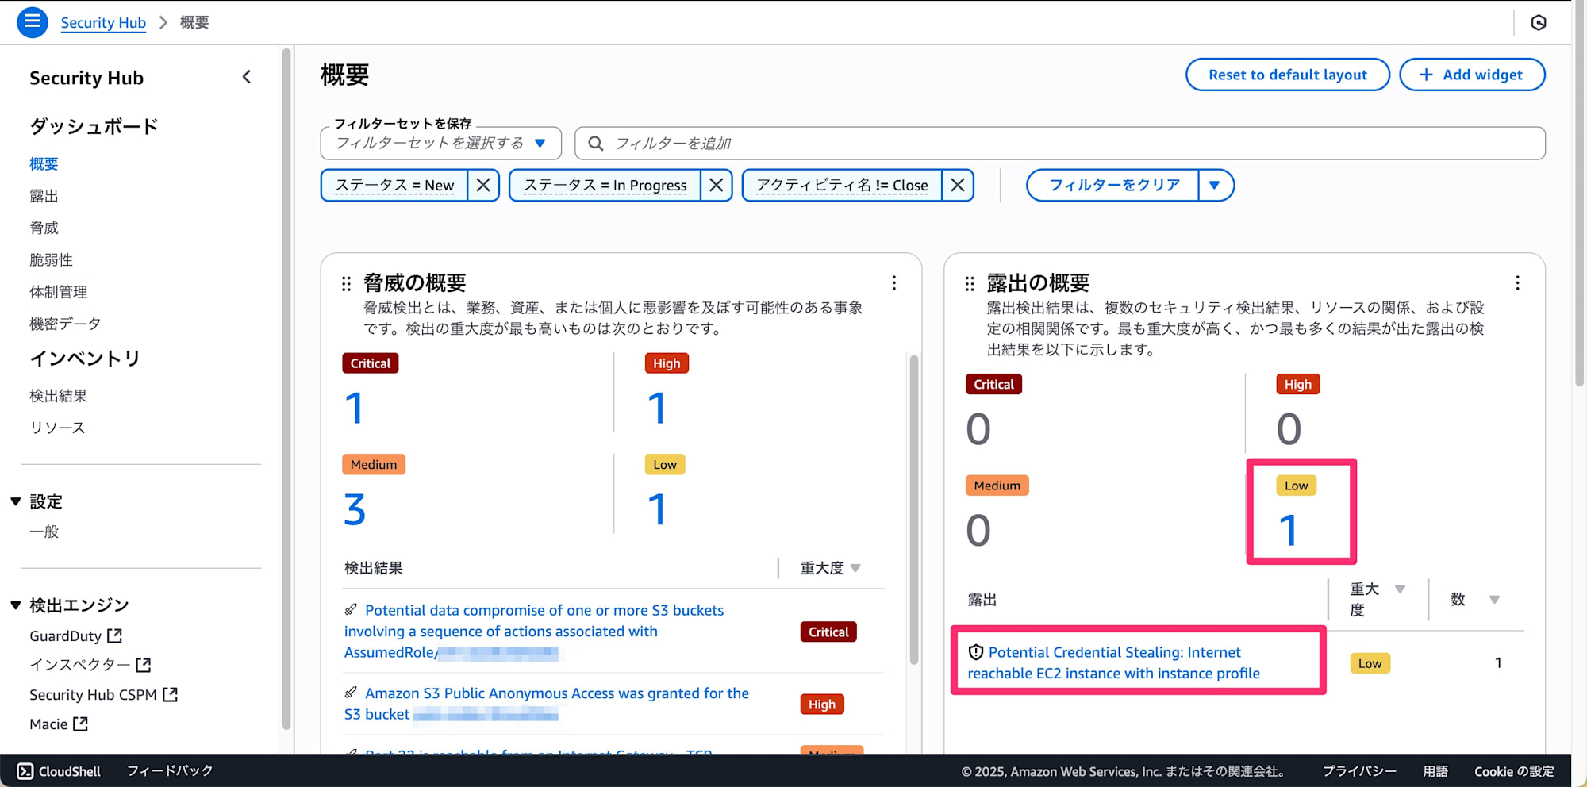
Task: Grab the 脅威の概要 widget drag handle
Action: [346, 283]
